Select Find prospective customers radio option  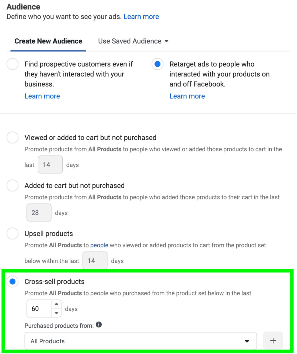click(12, 64)
